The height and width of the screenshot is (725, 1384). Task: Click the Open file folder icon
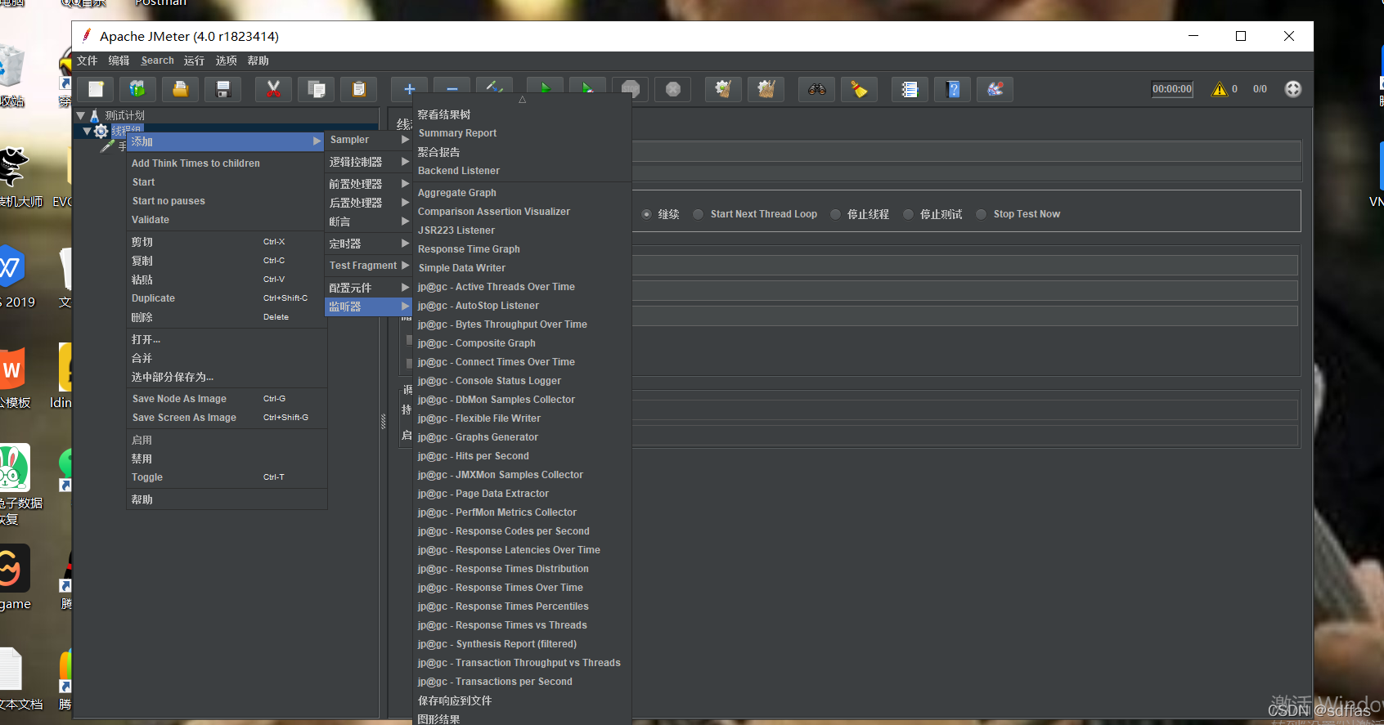tap(180, 89)
